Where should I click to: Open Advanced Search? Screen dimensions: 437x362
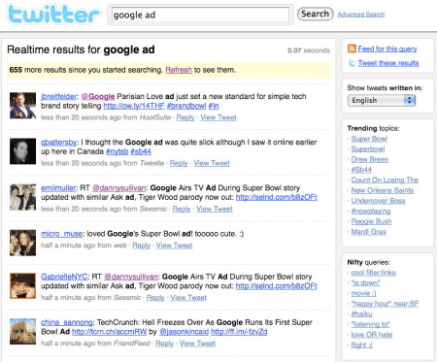[x=361, y=15]
